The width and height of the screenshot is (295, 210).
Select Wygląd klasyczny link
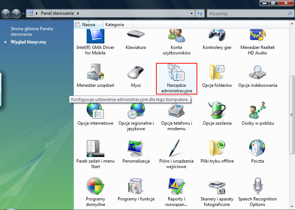click(x=28, y=42)
